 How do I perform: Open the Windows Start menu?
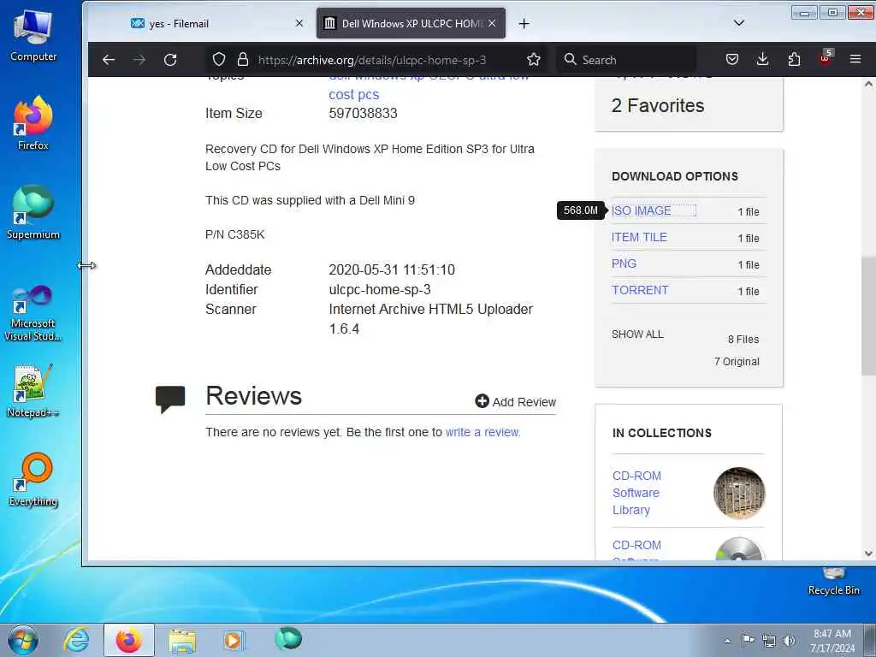[23, 640]
